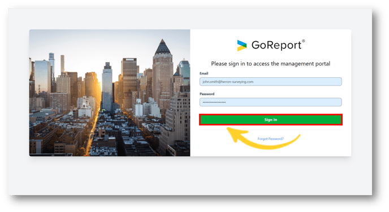The image size is (389, 212).
Task: Click the registered trademark symbol beside GoReport
Action: (304, 41)
